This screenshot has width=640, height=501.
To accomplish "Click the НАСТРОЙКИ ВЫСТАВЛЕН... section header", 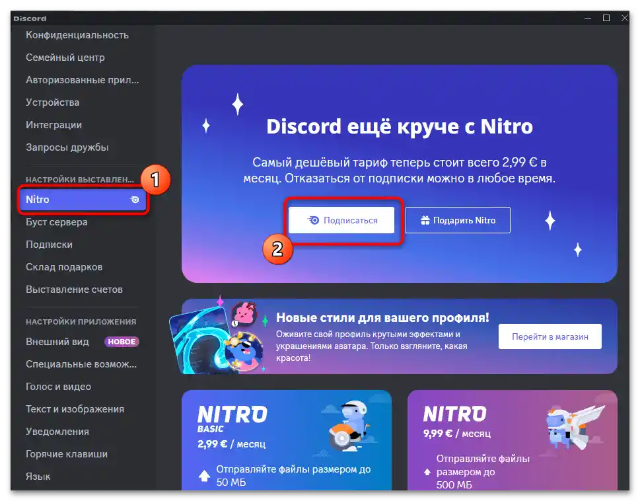I will pyautogui.click(x=80, y=180).
